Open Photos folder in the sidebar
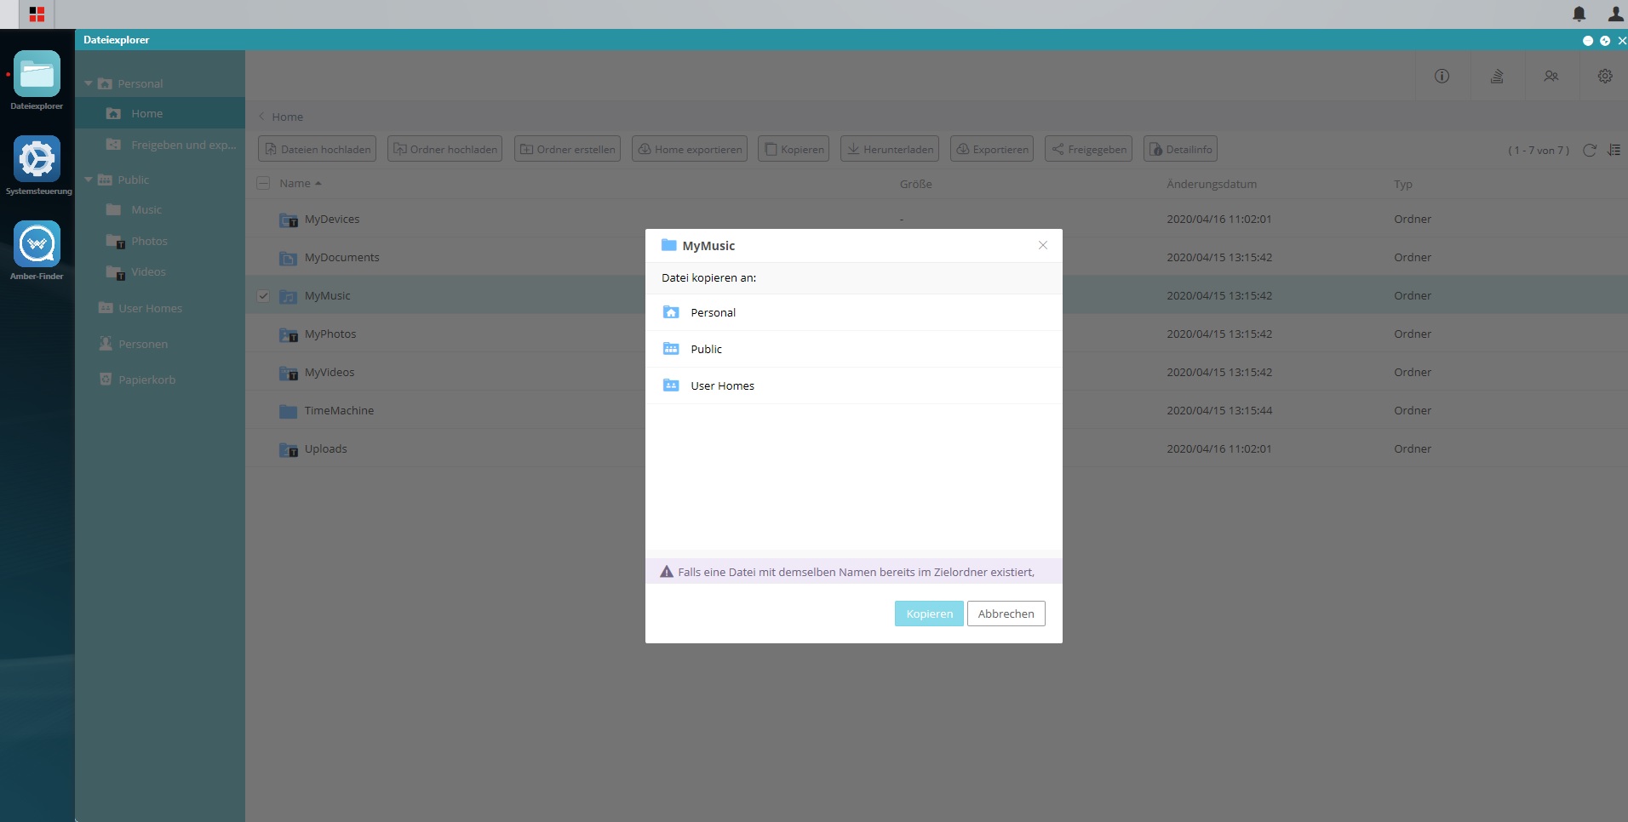This screenshot has height=822, width=1628. point(160,241)
